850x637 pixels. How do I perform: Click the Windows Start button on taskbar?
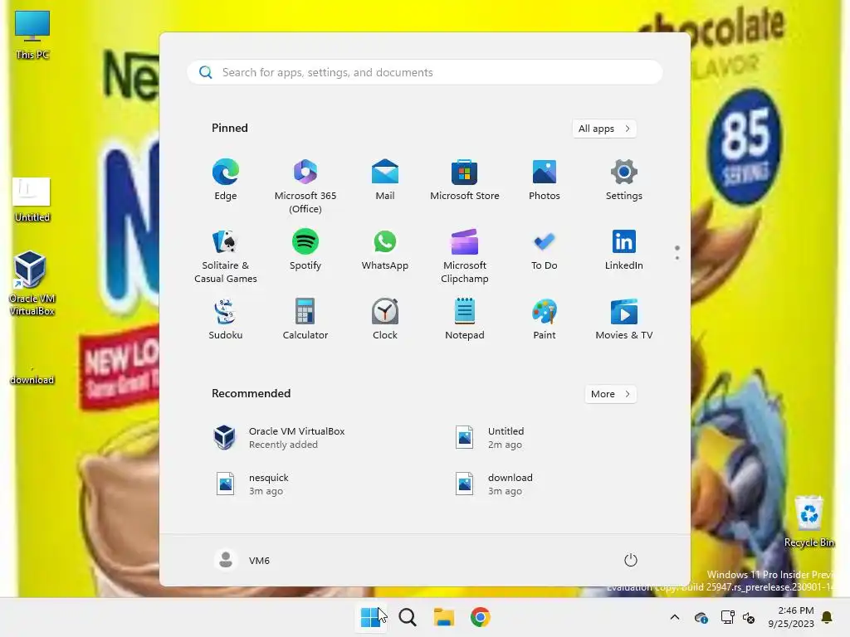tap(371, 617)
